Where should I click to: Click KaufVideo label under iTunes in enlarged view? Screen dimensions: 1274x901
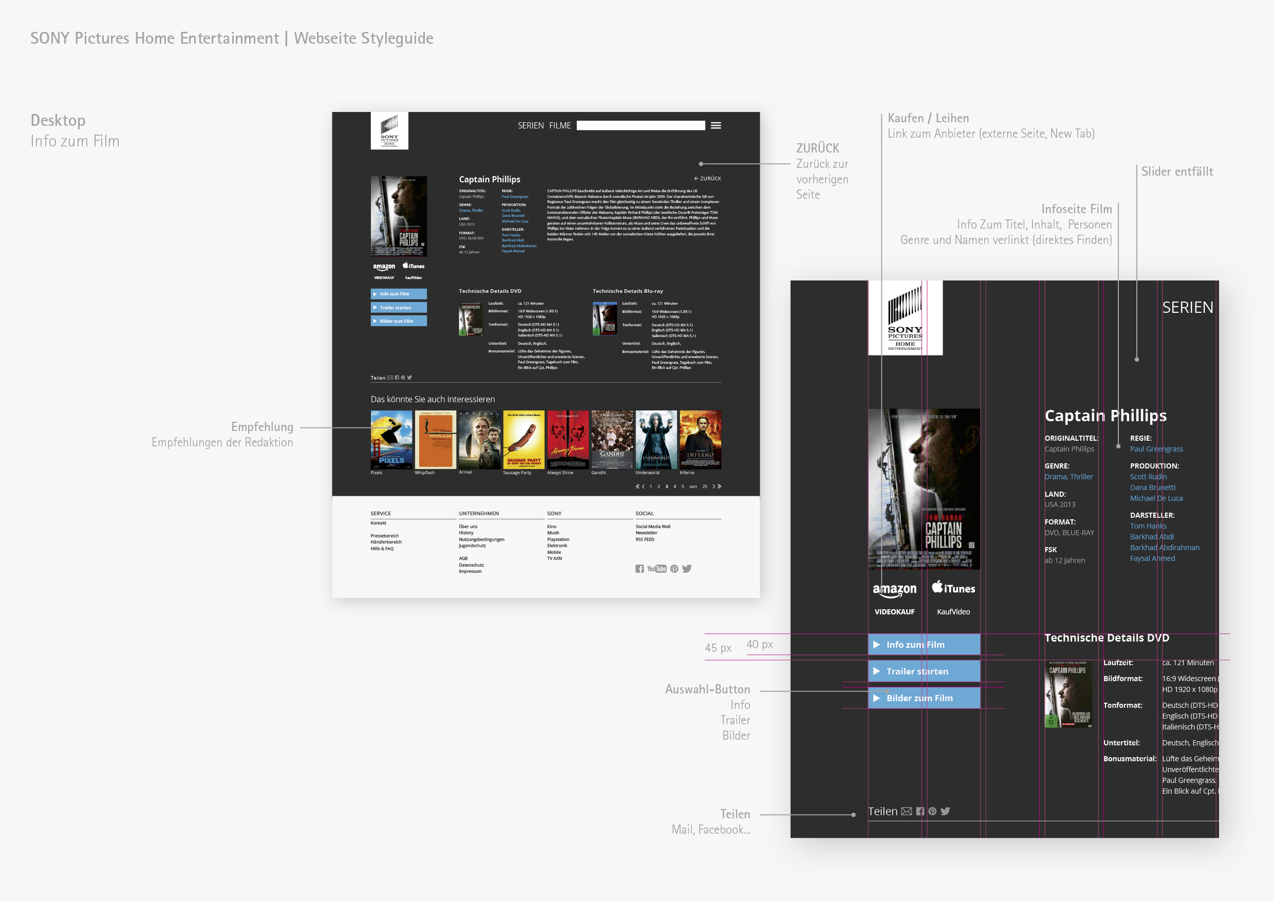(x=953, y=612)
